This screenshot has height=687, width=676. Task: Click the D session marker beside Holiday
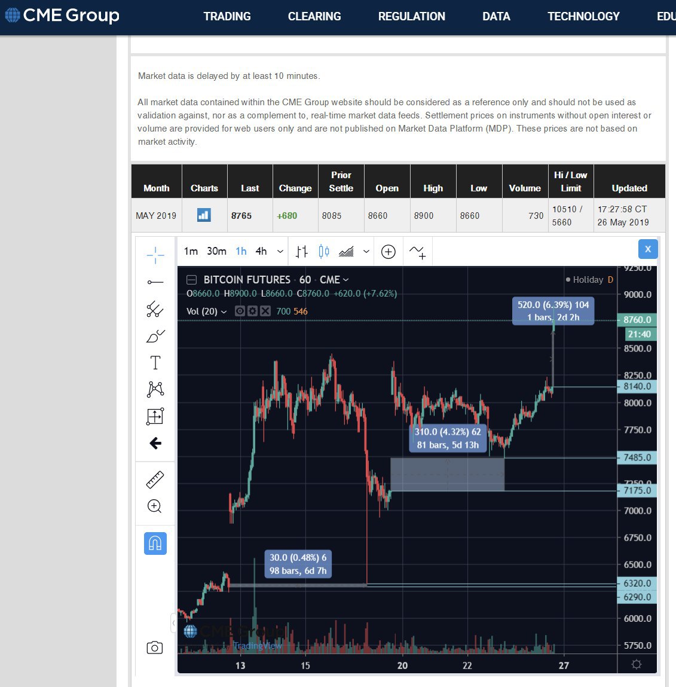610,280
